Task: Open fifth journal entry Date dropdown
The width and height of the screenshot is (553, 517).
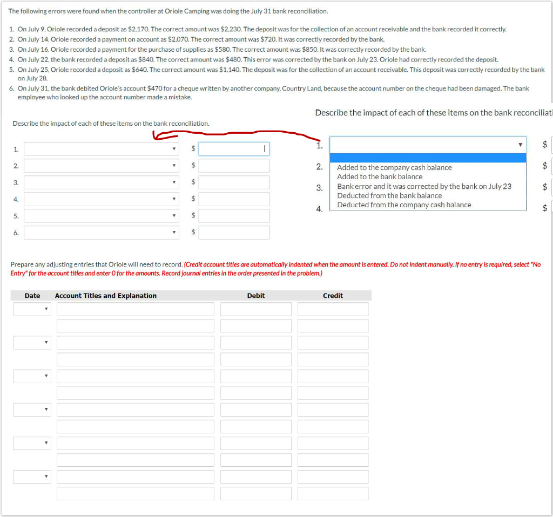Action: (x=32, y=443)
